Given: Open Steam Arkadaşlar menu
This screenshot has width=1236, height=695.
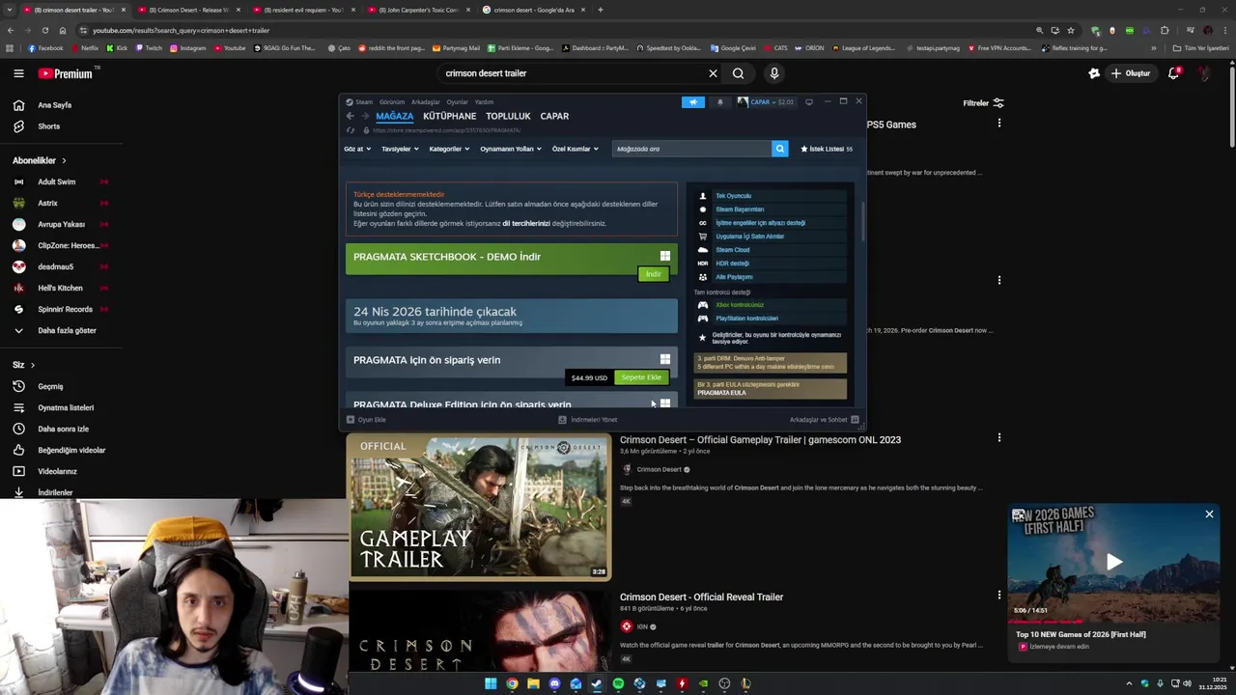Looking at the screenshot, I should coord(426,101).
